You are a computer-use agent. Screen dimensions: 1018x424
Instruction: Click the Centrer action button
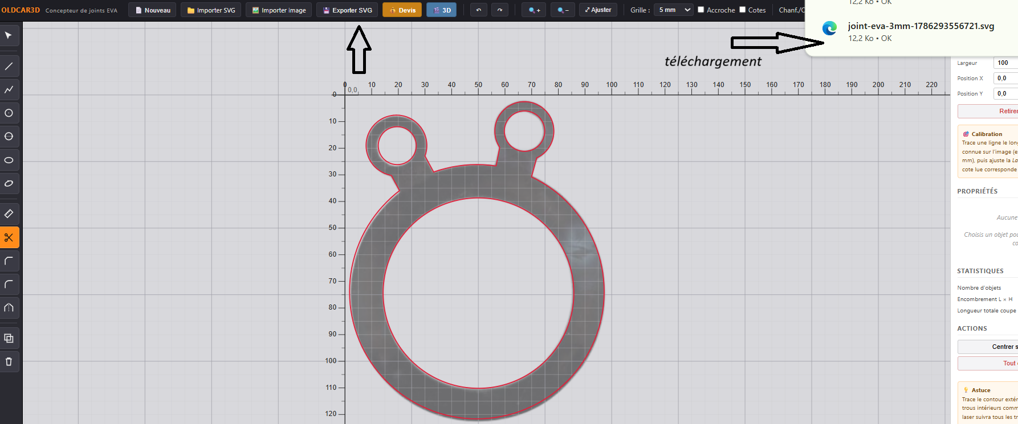pyautogui.click(x=988, y=347)
